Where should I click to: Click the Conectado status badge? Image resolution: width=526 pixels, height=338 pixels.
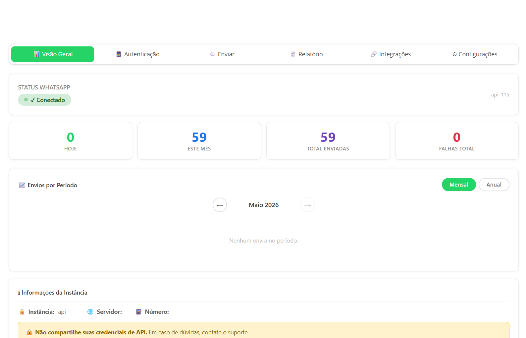coord(44,100)
